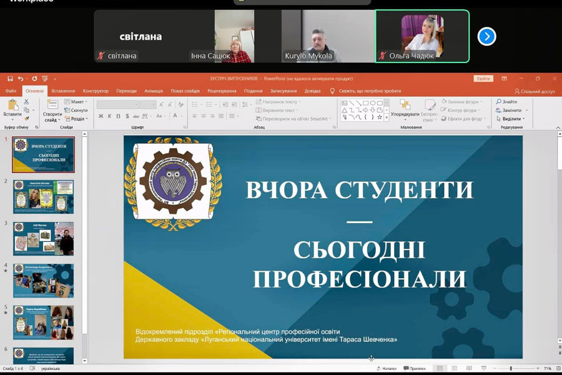Click the Увійти sign-in button

(483, 79)
